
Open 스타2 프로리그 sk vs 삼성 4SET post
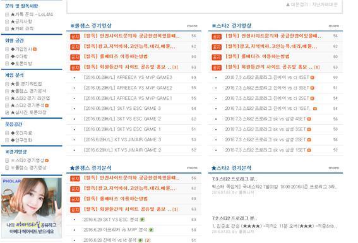265,119
